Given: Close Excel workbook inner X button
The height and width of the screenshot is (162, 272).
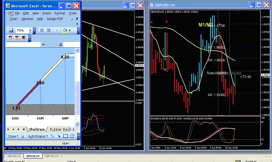Looking at the screenshot, I should click(x=77, y=24).
